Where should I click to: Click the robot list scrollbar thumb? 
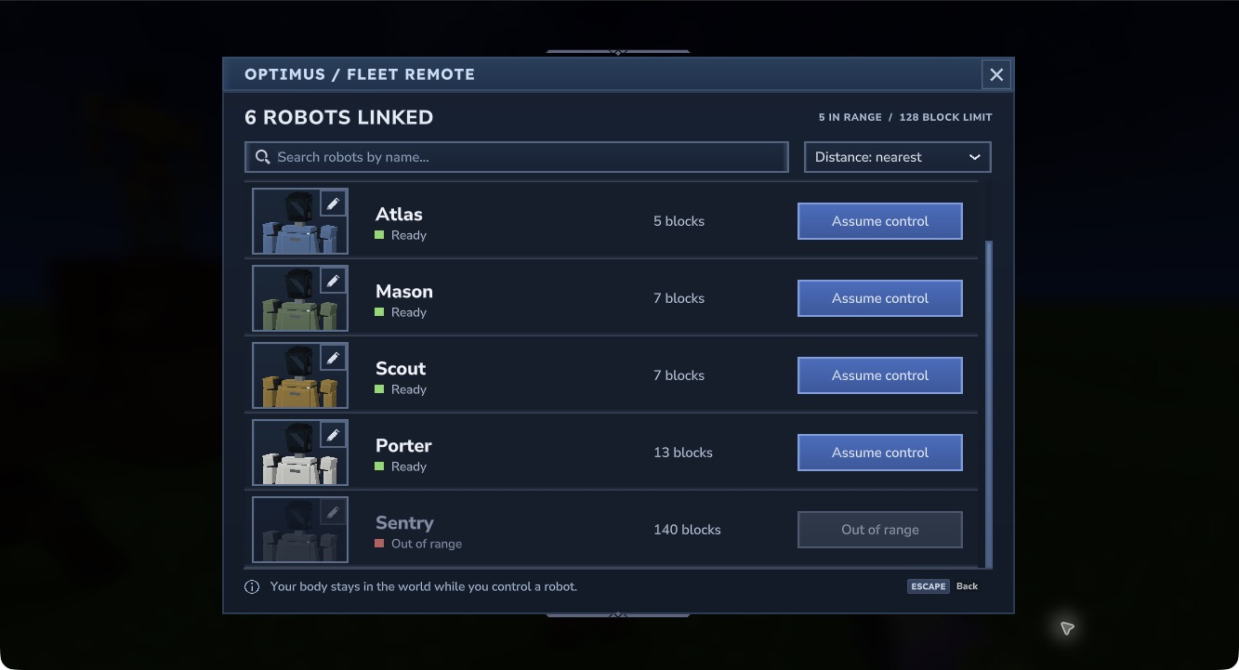click(x=989, y=404)
